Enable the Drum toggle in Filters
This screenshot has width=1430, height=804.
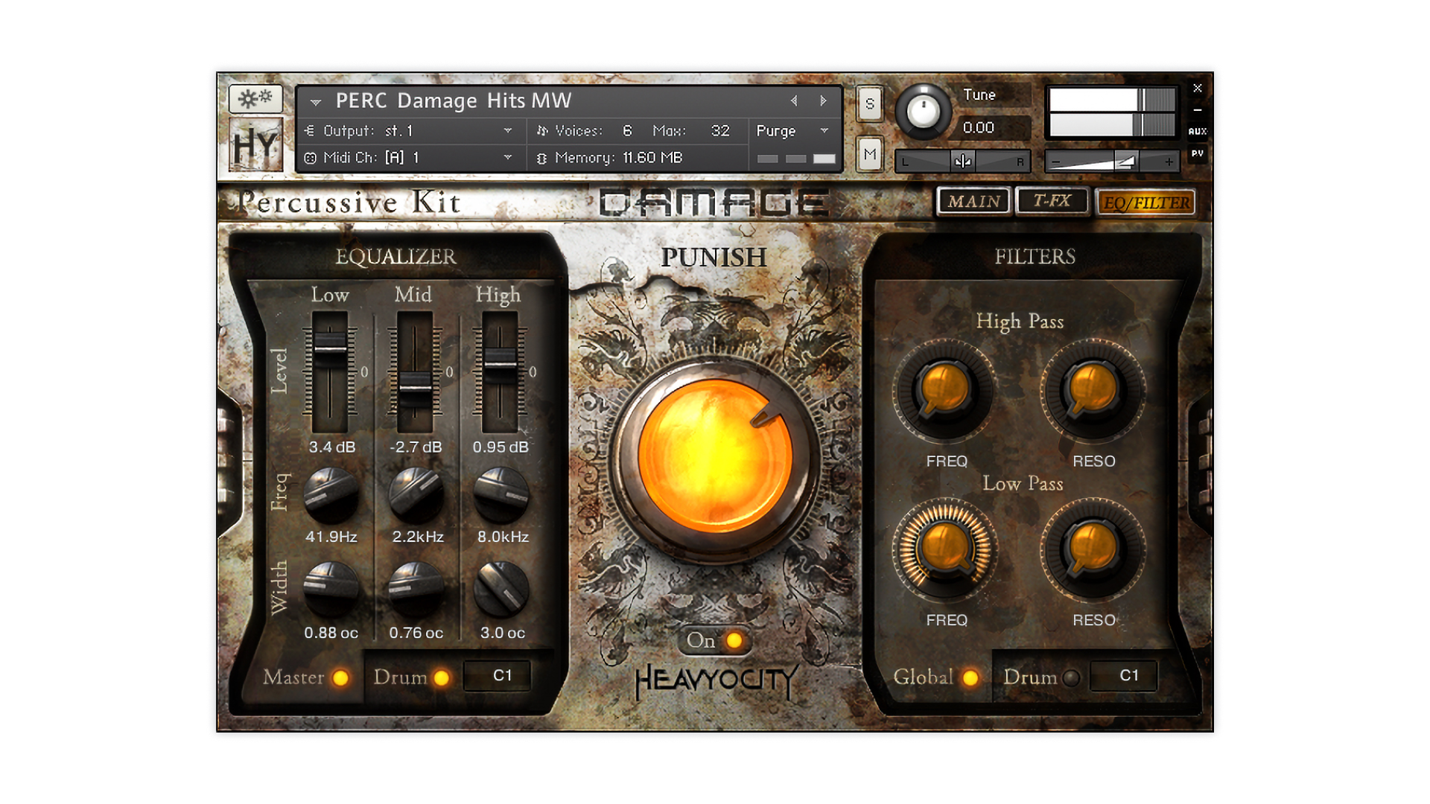[x=1071, y=678]
